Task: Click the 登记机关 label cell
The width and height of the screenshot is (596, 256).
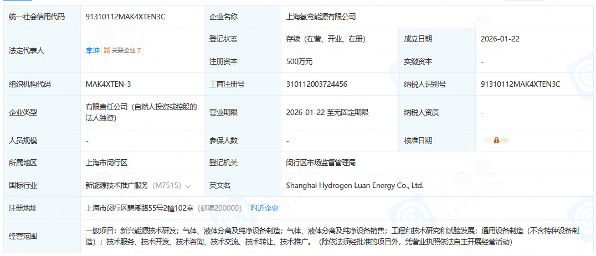Action: (x=243, y=163)
